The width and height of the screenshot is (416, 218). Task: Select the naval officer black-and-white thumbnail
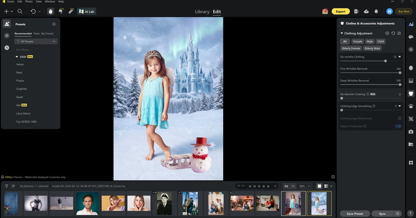(x=164, y=203)
